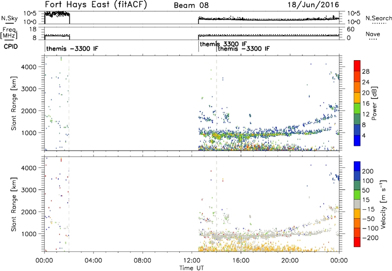
Task: Click the date '18/Jun/2016' in the header
Action: [313, 4]
